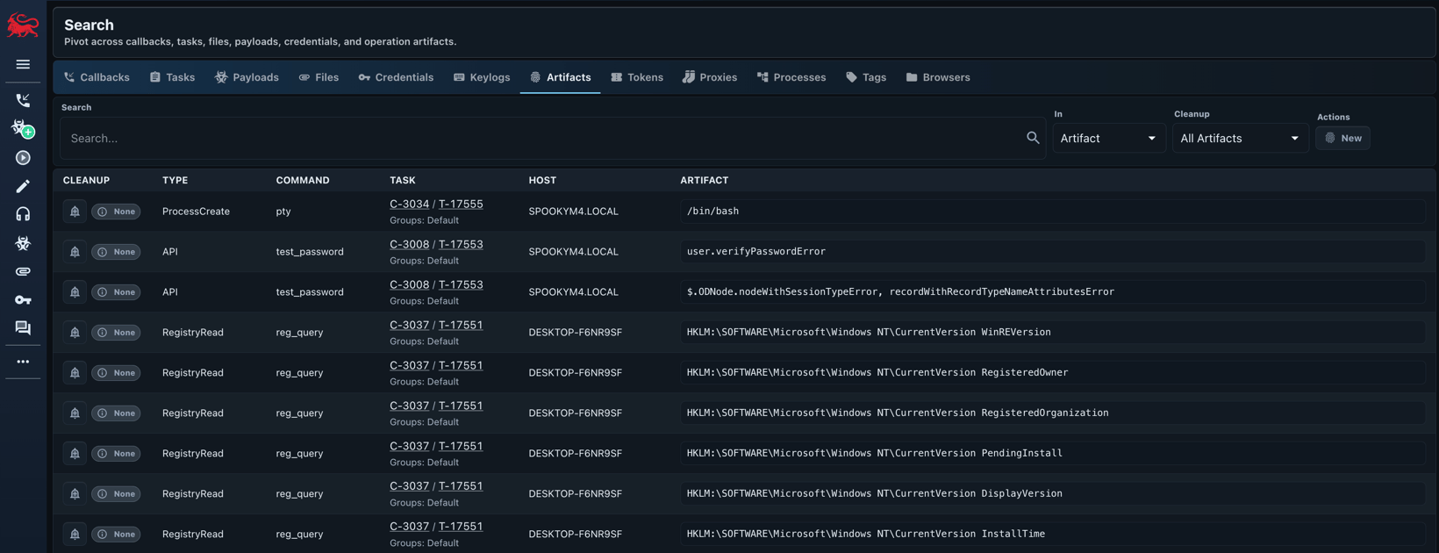This screenshot has width=1439, height=553.
Task: Toggle None cleanup chip on InstallTime row
Action: 116,535
